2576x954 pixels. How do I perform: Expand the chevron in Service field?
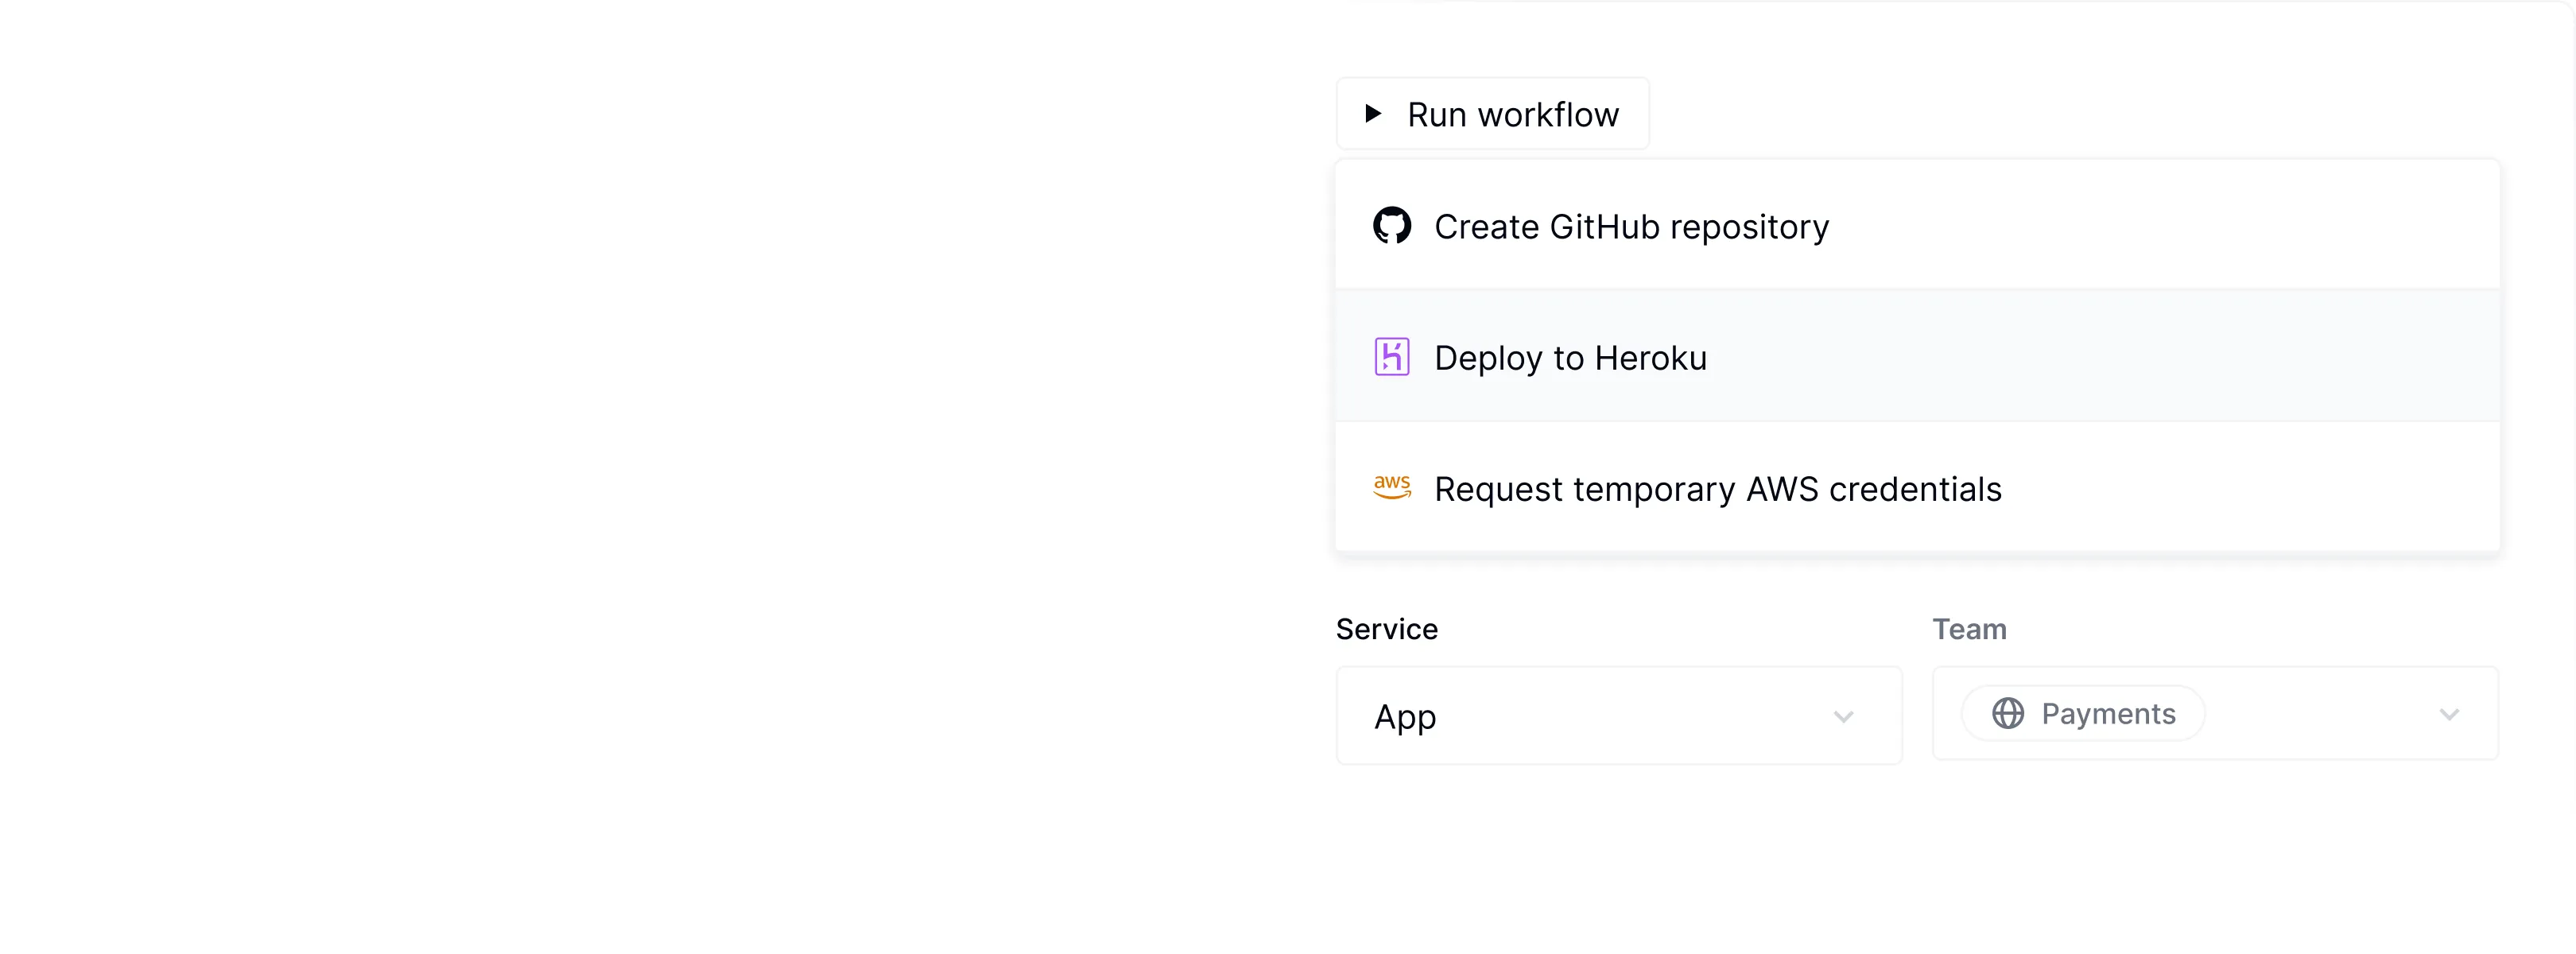1843,716
